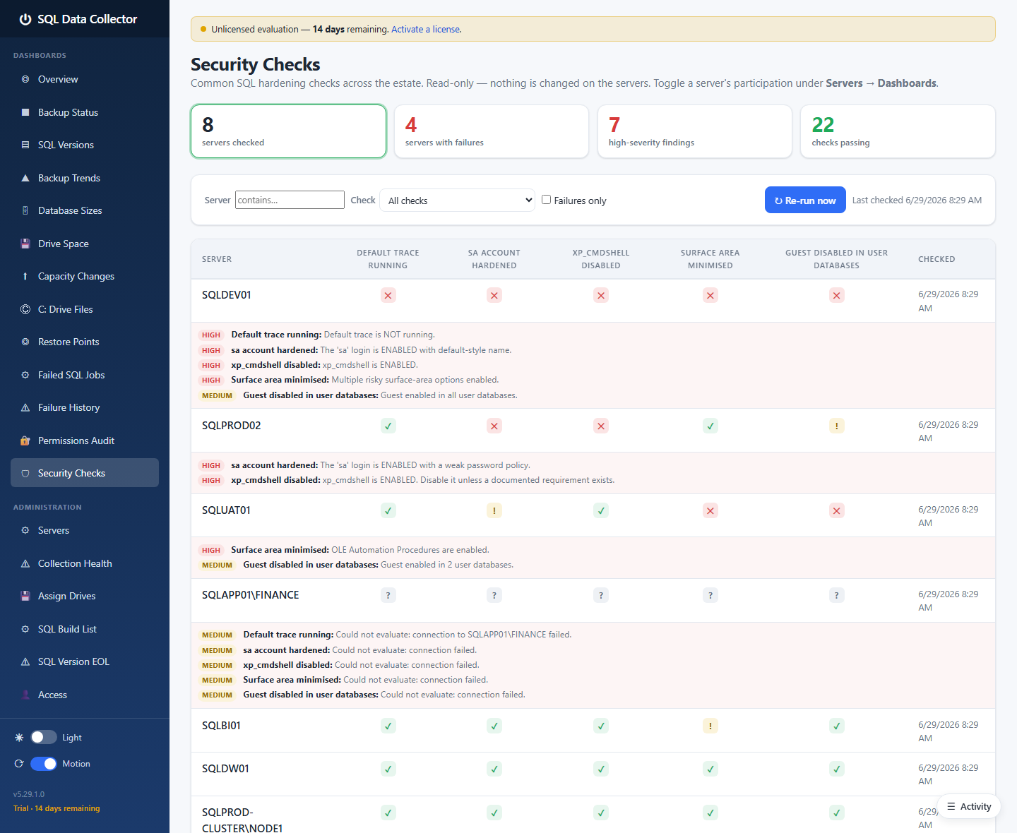Click the SQL Data Collector power logo
Screen dimensions: 1017x833
[25, 19]
